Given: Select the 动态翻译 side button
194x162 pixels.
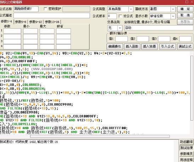Looking at the screenshot, I should [x=186, y=142].
